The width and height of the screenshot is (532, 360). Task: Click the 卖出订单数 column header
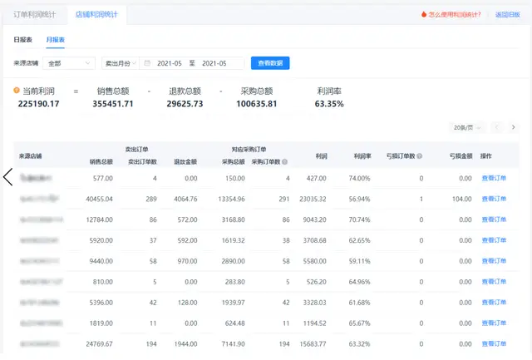(x=142, y=162)
